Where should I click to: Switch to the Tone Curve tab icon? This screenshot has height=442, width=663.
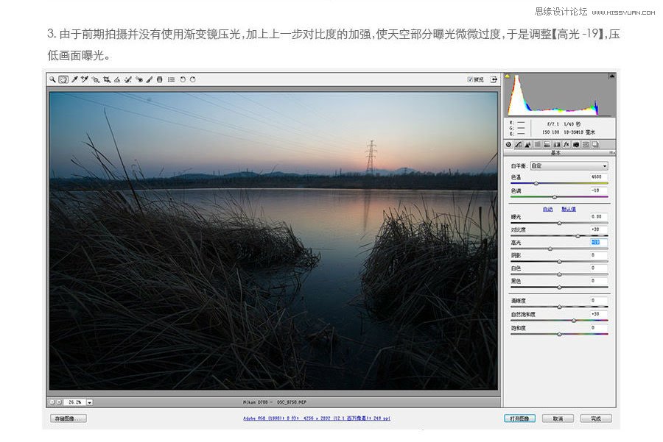pyautogui.click(x=519, y=144)
